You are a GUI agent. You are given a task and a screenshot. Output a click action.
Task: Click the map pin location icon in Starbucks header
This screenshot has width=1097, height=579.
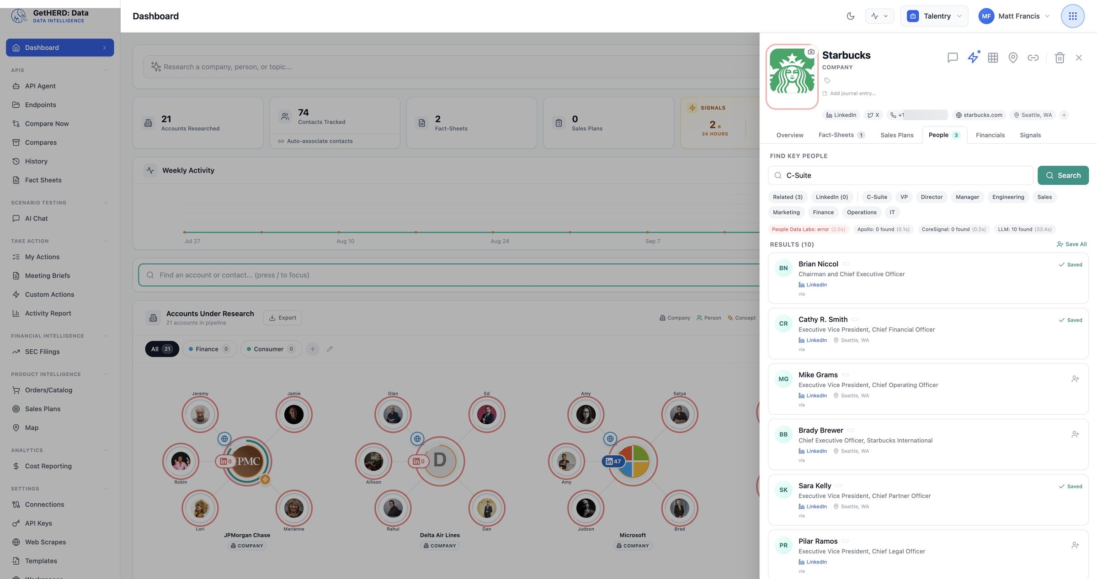pos(1013,58)
